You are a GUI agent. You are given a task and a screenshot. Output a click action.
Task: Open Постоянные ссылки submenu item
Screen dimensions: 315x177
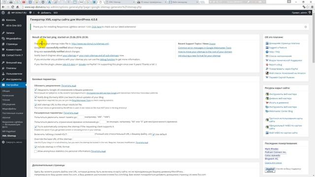[12, 113]
